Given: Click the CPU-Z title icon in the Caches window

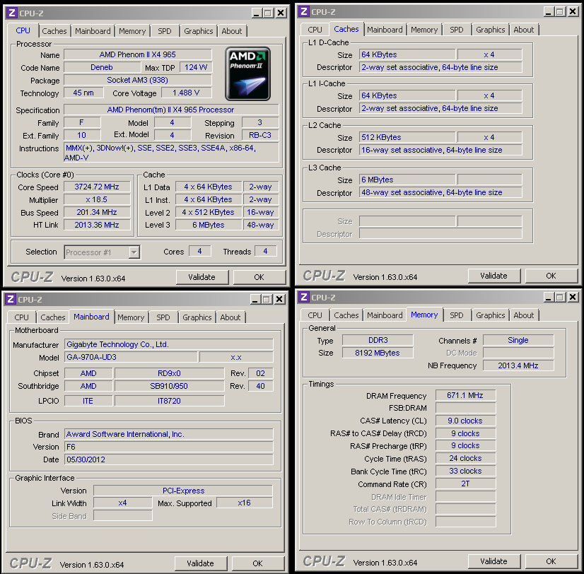Looking at the screenshot, I should tap(303, 11).
